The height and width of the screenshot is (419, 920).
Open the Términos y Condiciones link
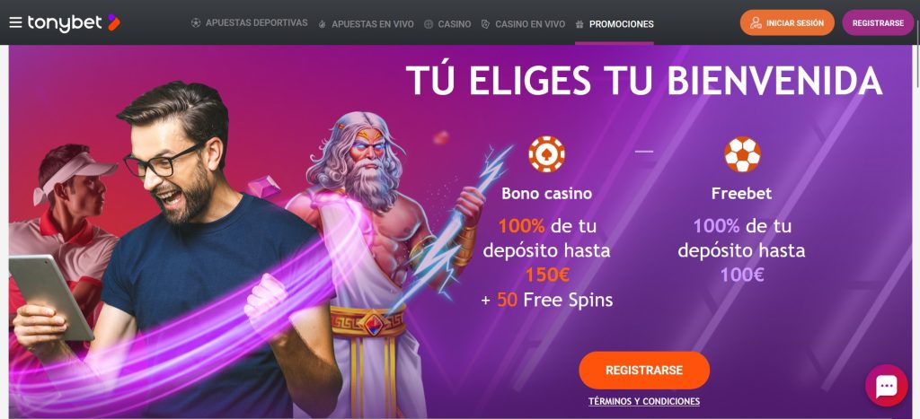coord(644,401)
